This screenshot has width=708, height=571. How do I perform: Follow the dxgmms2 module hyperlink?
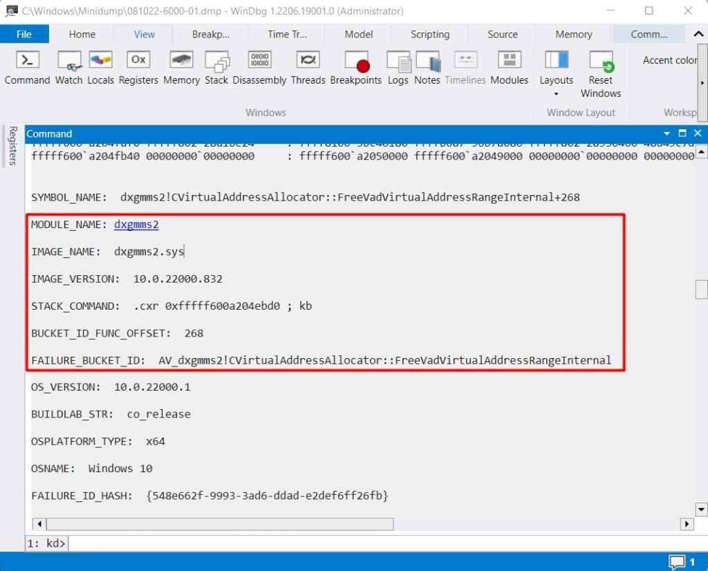pyautogui.click(x=136, y=224)
